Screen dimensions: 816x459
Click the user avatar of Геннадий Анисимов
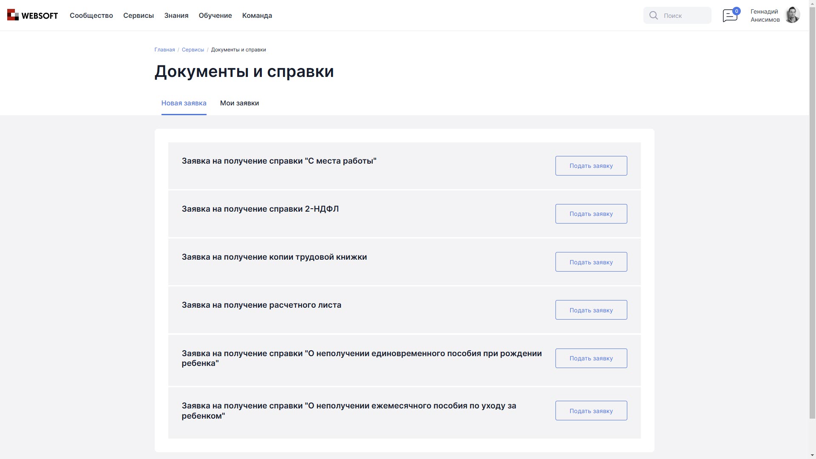click(793, 15)
